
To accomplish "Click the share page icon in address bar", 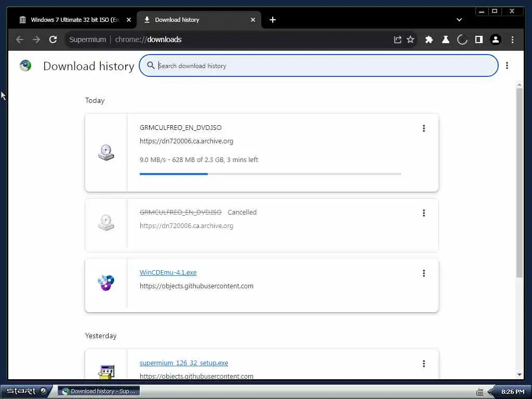I will point(397,39).
